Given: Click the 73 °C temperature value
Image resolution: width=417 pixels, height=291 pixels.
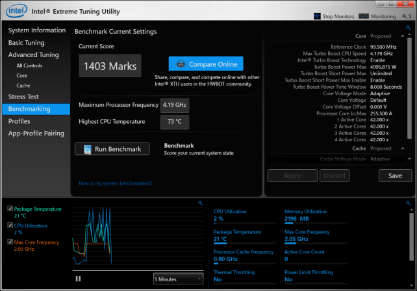Looking at the screenshot, I should (175, 122).
